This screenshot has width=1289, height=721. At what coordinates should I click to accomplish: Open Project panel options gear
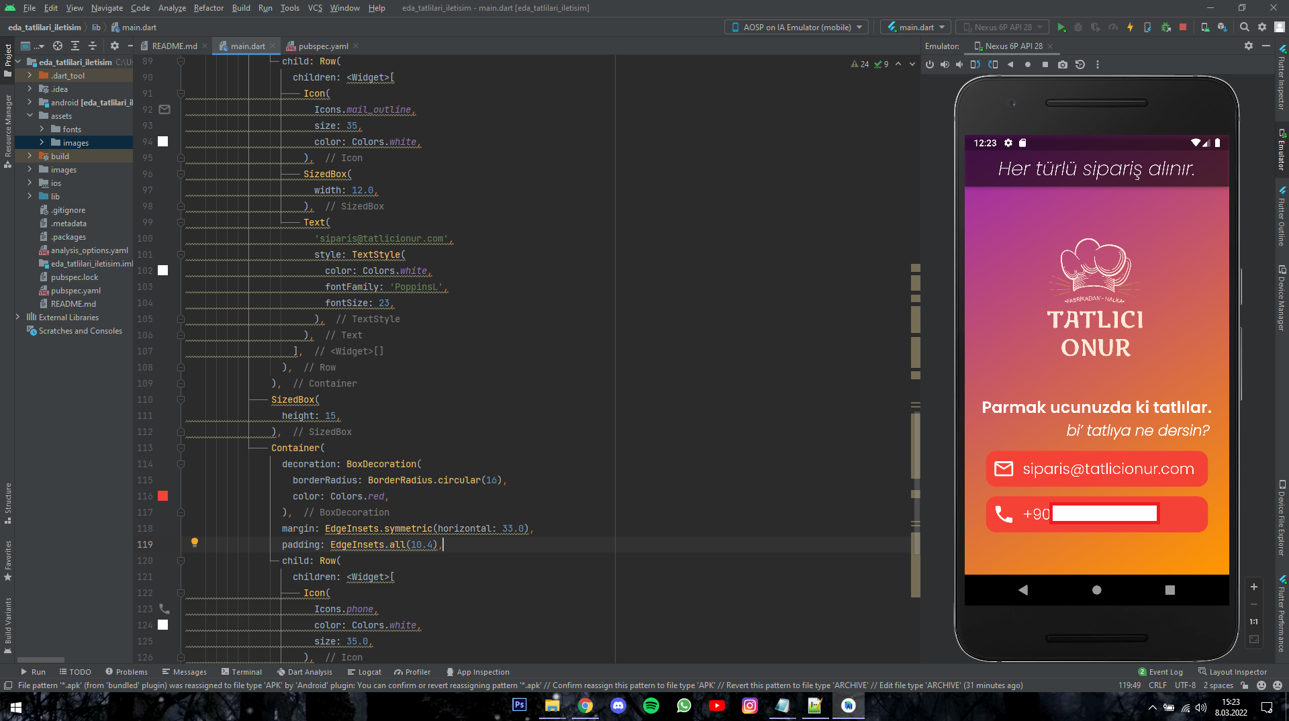(115, 46)
